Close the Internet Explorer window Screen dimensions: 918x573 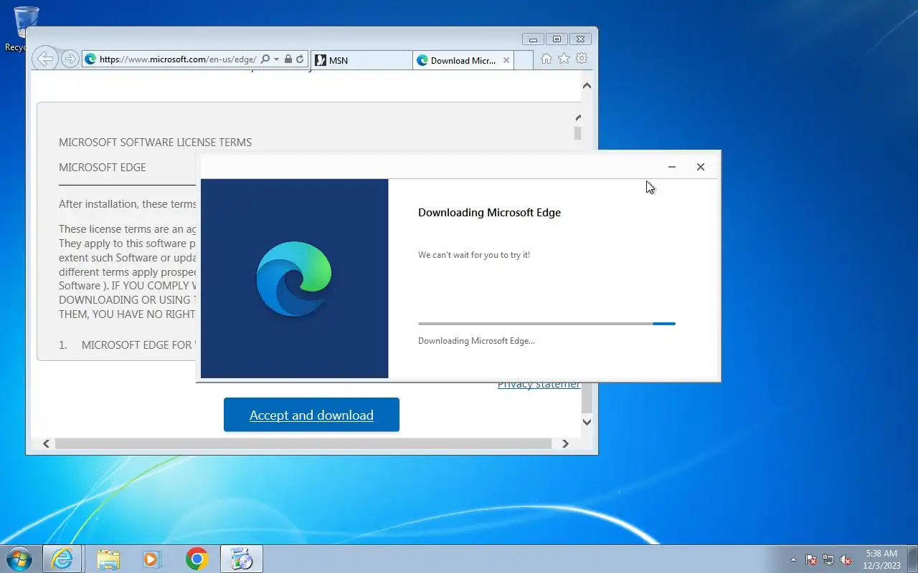(580, 39)
